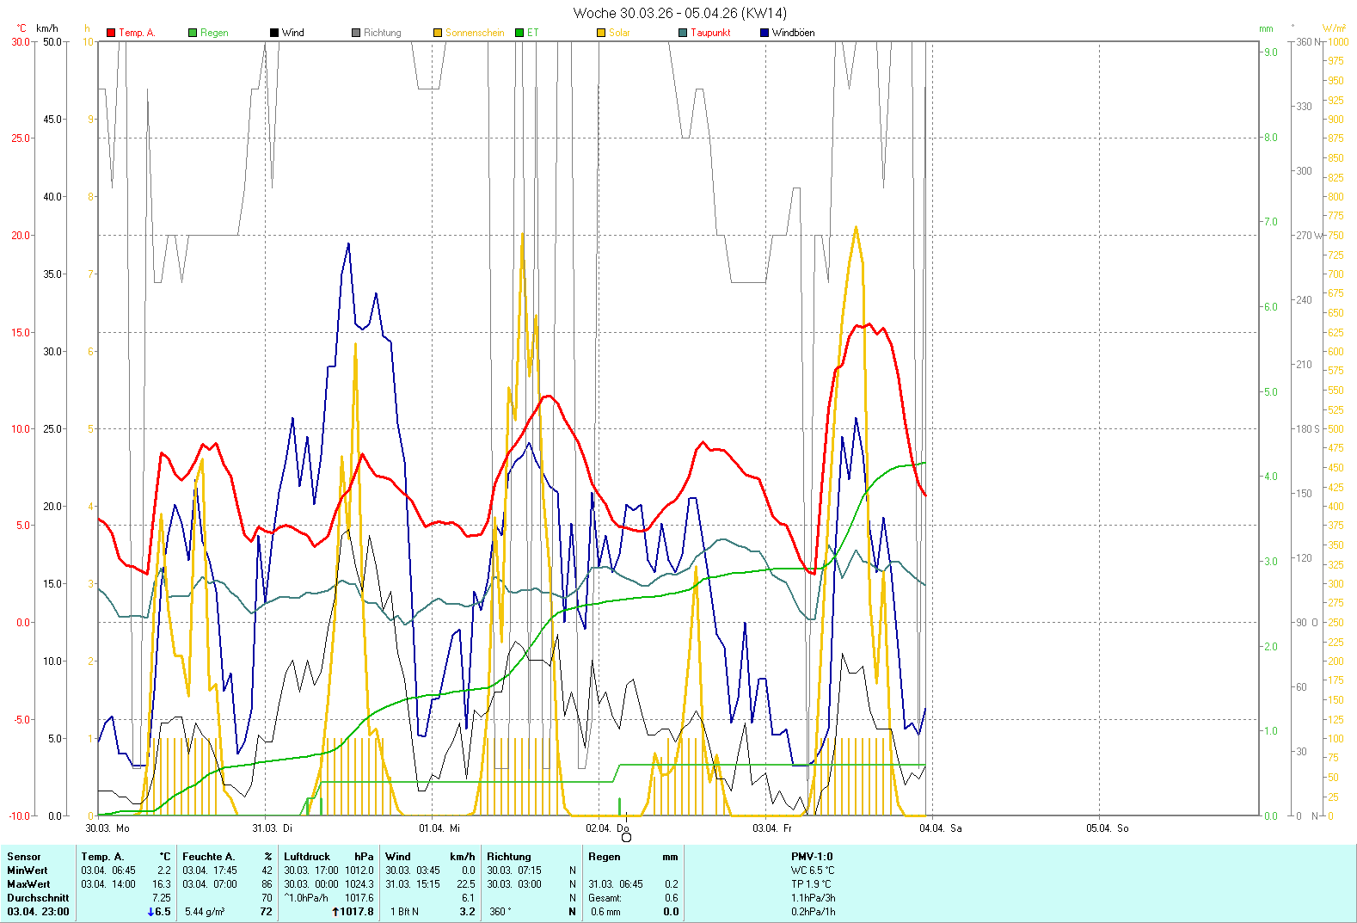The width and height of the screenshot is (1357, 923).
Task: Select the 04.04. Sa date label
Action: pos(940,828)
